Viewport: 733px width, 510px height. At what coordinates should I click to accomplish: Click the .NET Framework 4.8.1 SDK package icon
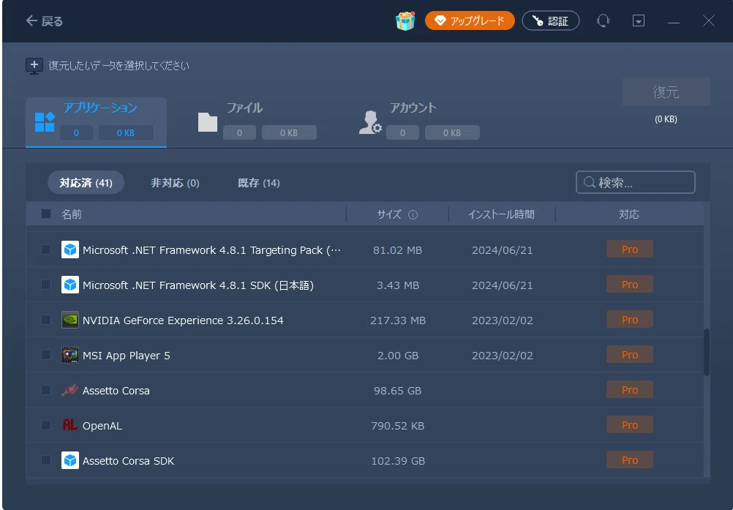click(x=70, y=285)
